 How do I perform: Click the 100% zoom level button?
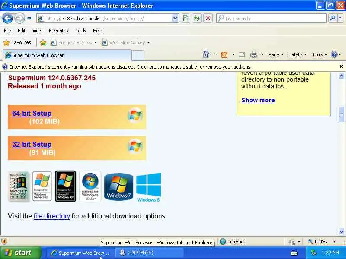[x=317, y=242]
